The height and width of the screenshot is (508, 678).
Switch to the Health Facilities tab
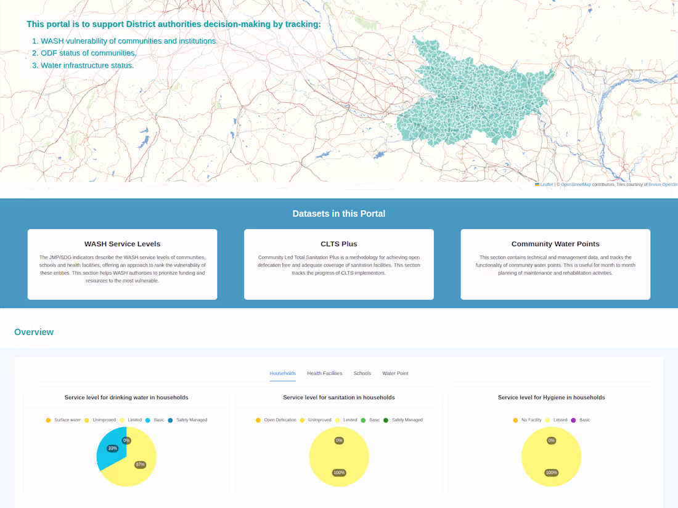point(325,373)
